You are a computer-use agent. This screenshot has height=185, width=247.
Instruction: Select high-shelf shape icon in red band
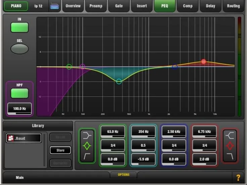tap(230, 136)
